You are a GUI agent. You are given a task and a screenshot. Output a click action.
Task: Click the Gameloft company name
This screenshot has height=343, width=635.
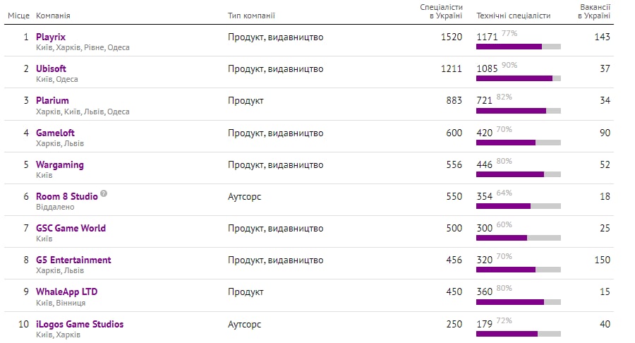point(55,133)
